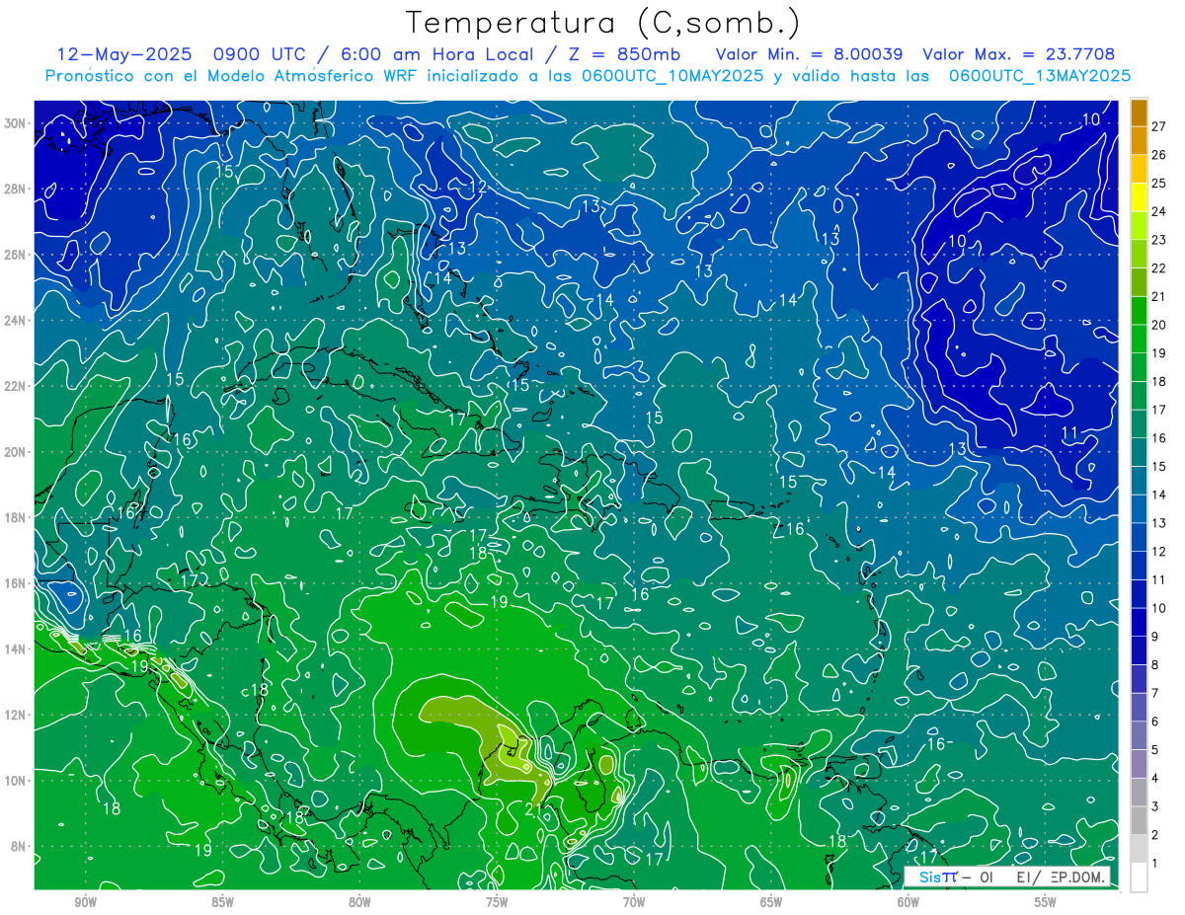The width and height of the screenshot is (1185, 915).
Task: Click the '20N' latitude axis label
Action: (x=15, y=452)
